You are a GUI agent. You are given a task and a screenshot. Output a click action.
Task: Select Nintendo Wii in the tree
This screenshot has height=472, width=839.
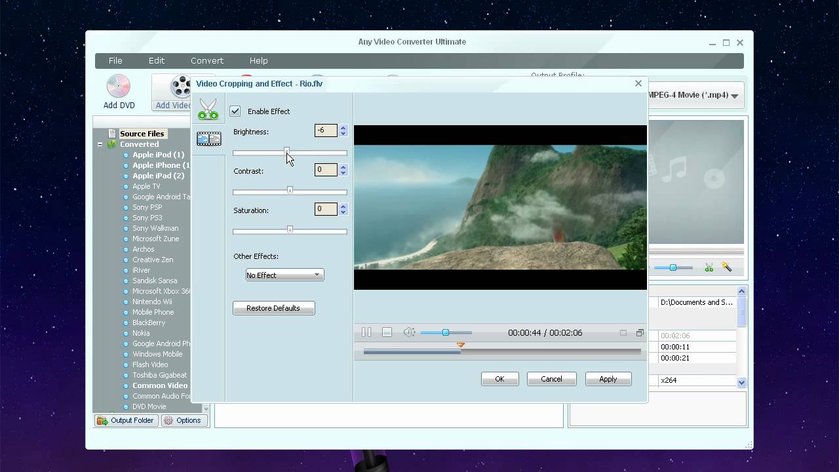tap(152, 302)
